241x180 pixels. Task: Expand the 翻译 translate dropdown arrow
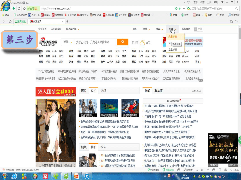click(202, 15)
